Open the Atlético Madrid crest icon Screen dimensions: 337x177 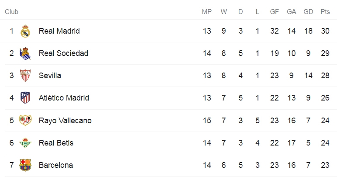pyautogui.click(x=25, y=98)
